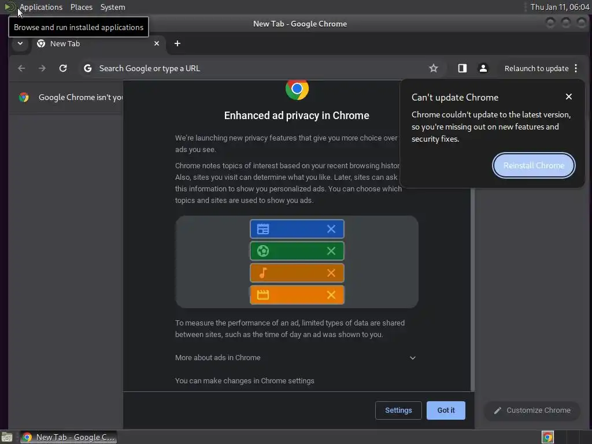
Task: Open Settings from privacy dialog
Action: click(398, 410)
